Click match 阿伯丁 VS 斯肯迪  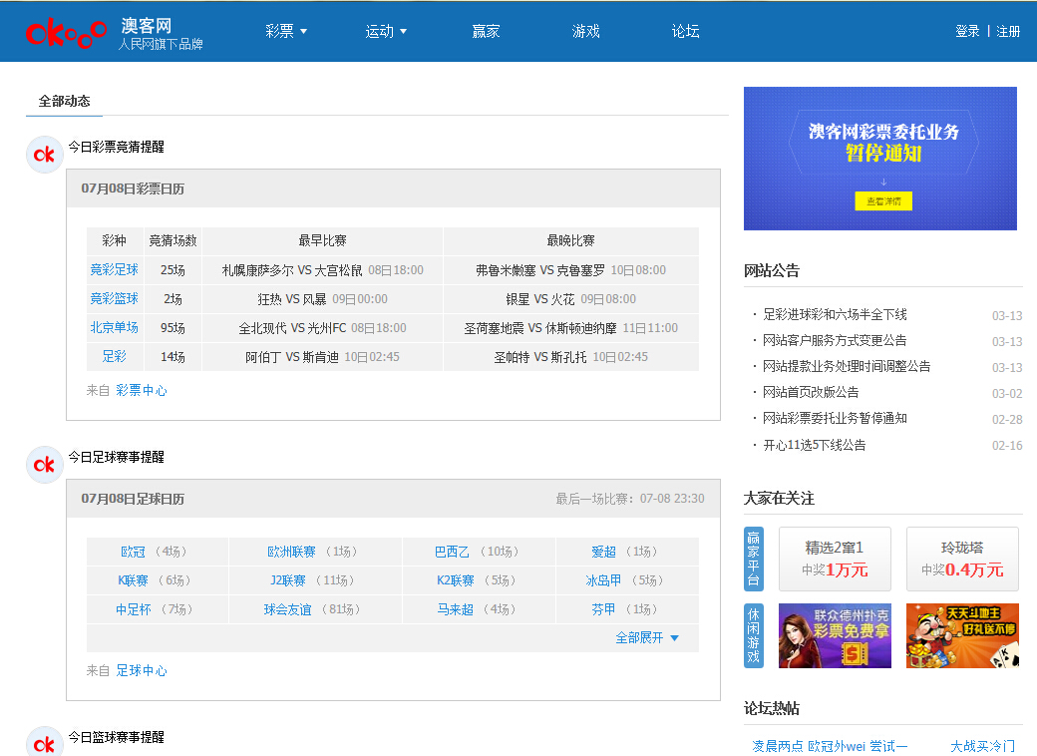point(291,357)
